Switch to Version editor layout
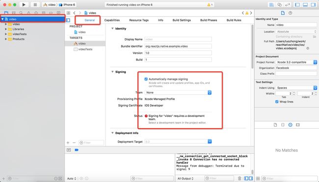 coord(288,5)
